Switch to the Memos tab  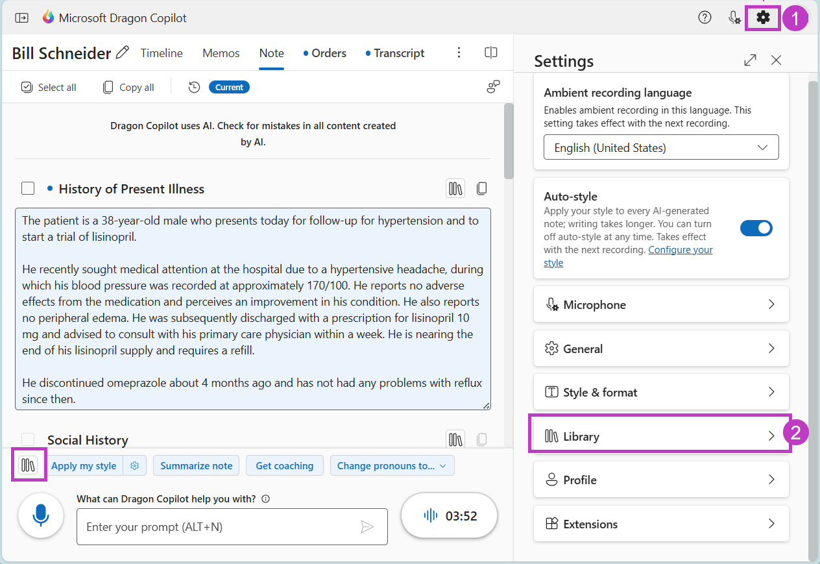[221, 53]
